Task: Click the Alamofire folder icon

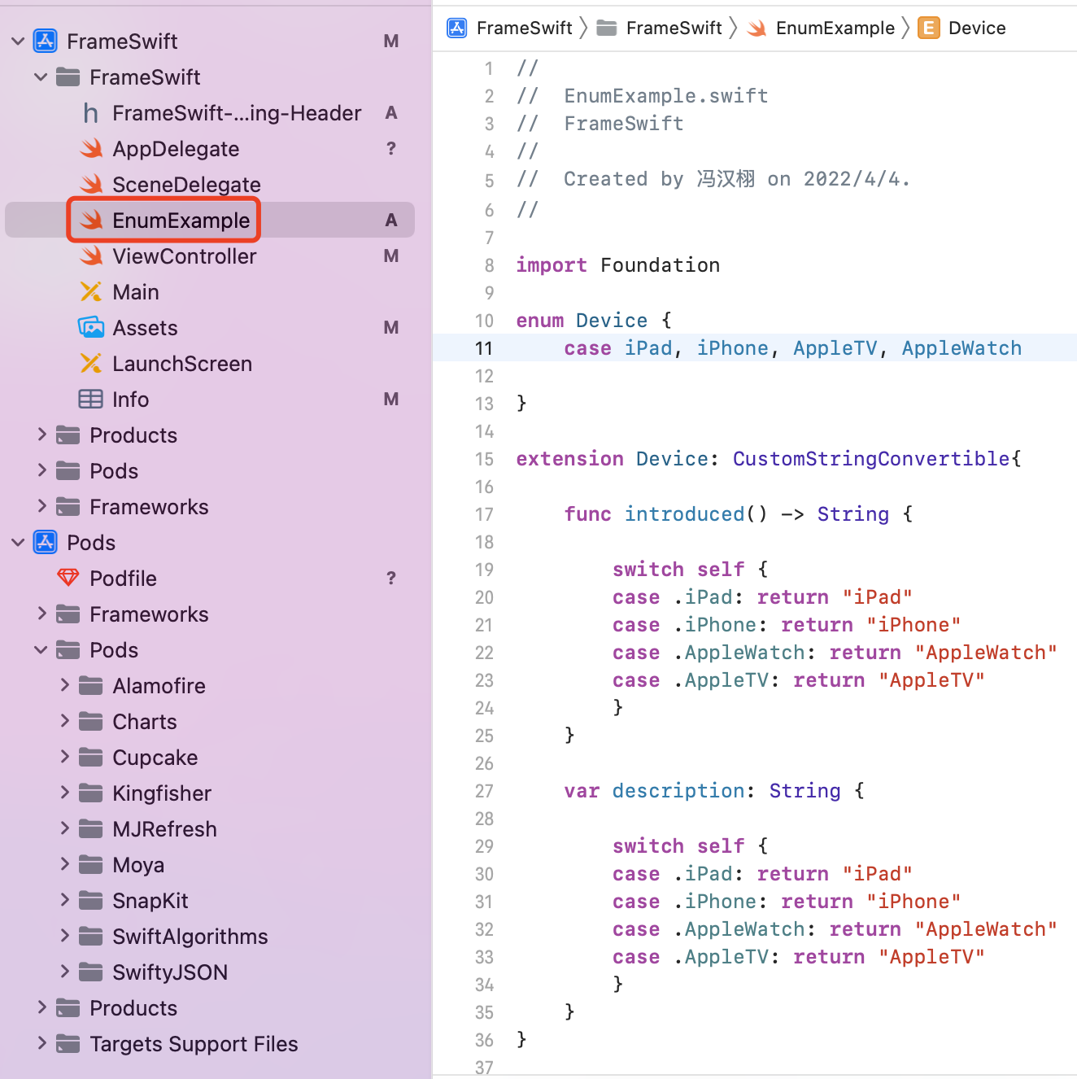Action: click(x=90, y=685)
